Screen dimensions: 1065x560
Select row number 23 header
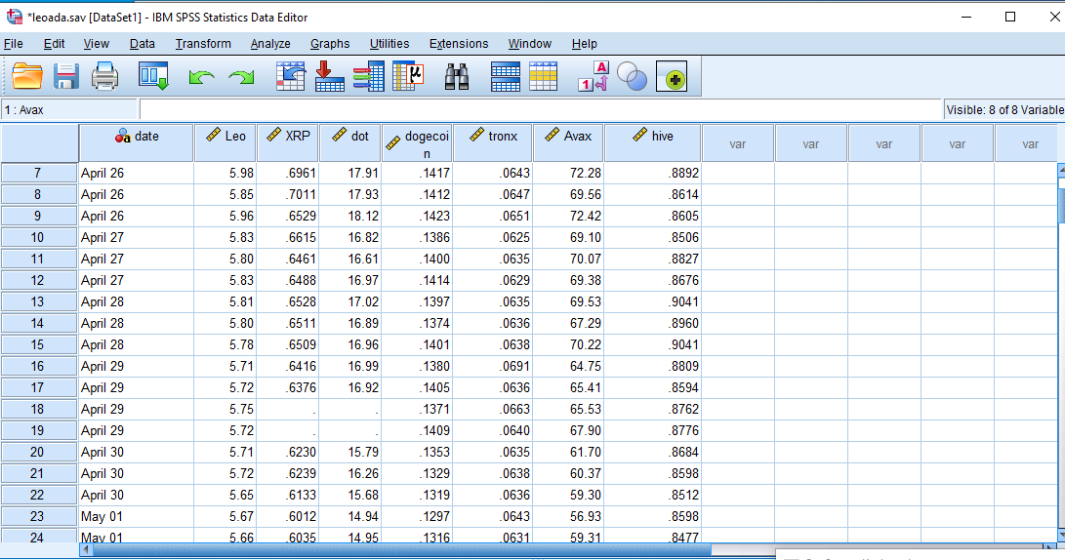pos(39,516)
